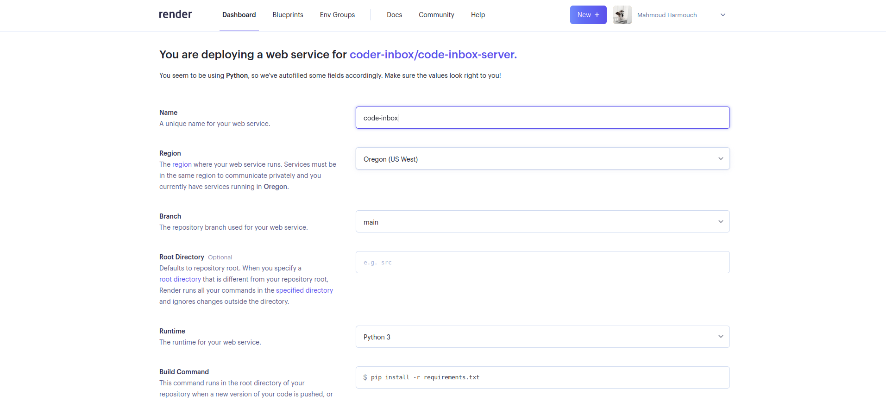
Task: Click the 'Build Command' field label
Action: pos(184,372)
